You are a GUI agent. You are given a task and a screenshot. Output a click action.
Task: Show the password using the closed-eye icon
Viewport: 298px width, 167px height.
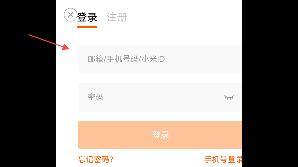tap(229, 97)
